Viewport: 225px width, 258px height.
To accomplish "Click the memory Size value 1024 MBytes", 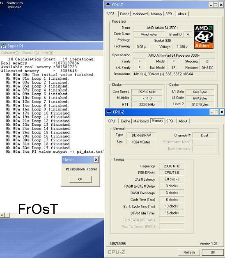I will pos(141,142).
